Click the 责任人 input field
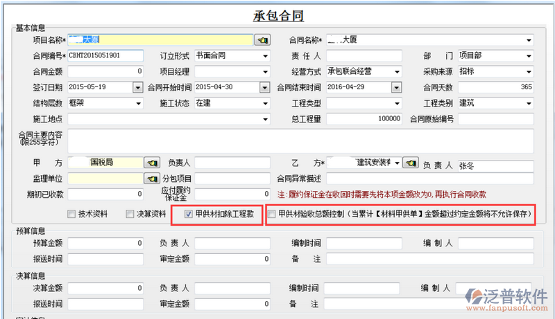The height and width of the screenshot is (319, 555). 364,56
